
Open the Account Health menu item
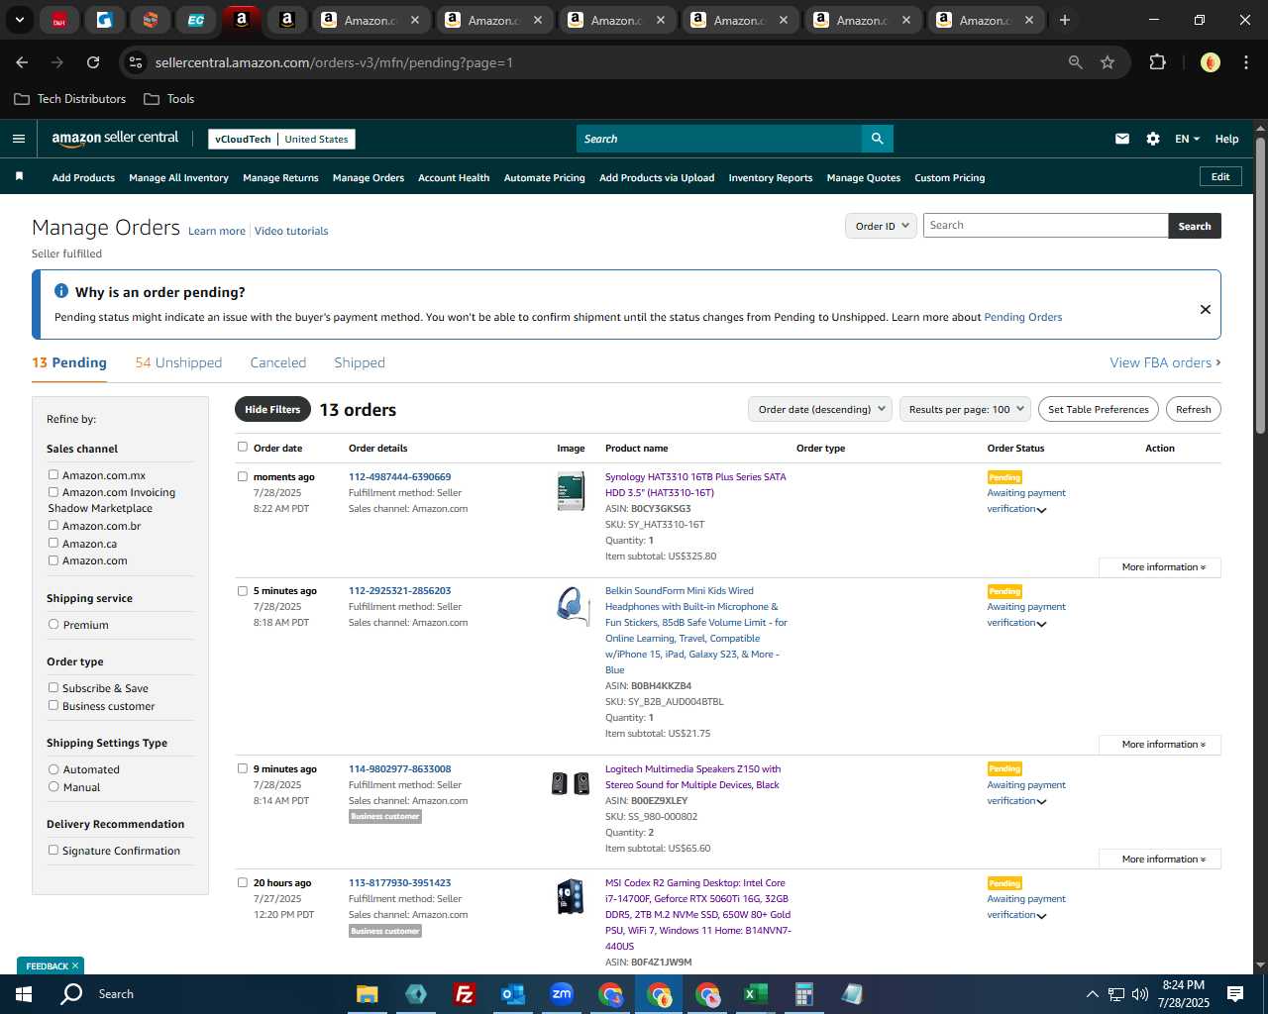coord(454,178)
